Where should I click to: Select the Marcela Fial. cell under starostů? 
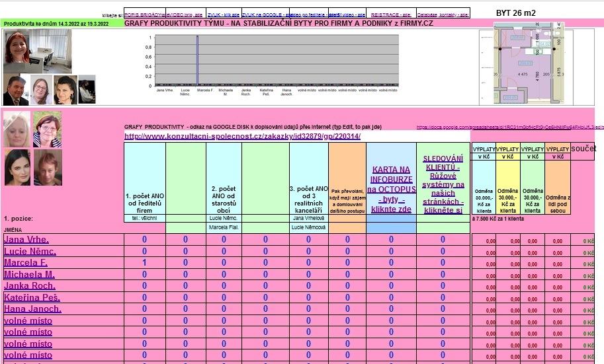224,227
